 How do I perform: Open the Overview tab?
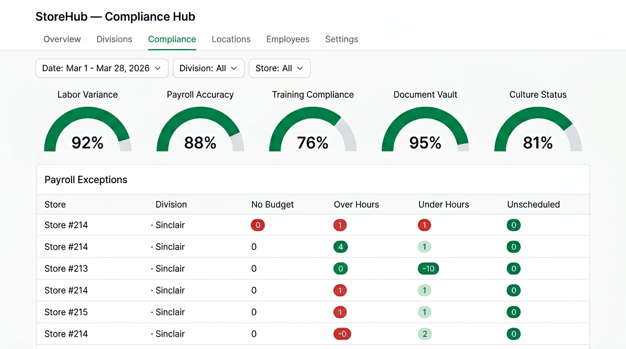pos(62,39)
